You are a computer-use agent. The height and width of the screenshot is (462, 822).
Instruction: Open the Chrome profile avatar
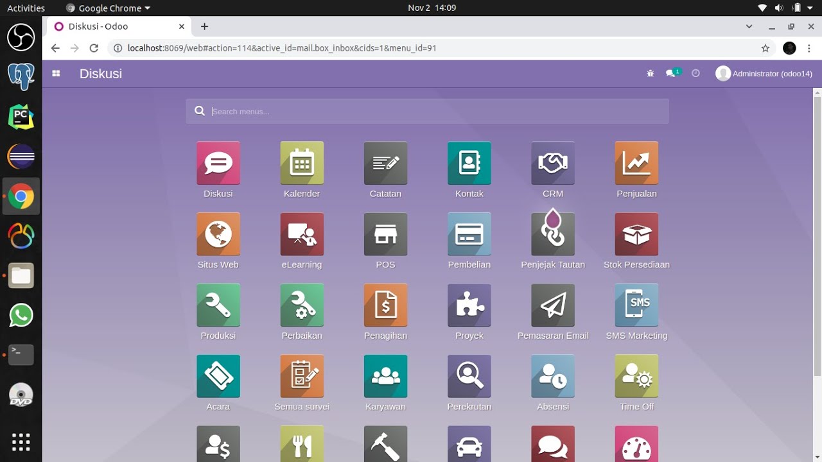pos(790,48)
